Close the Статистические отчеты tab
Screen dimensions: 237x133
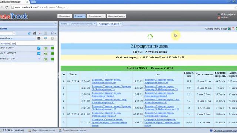(95, 24)
